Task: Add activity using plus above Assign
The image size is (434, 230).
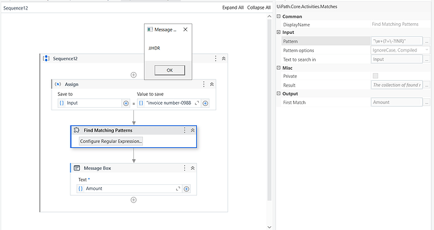Action: pyautogui.click(x=133, y=75)
